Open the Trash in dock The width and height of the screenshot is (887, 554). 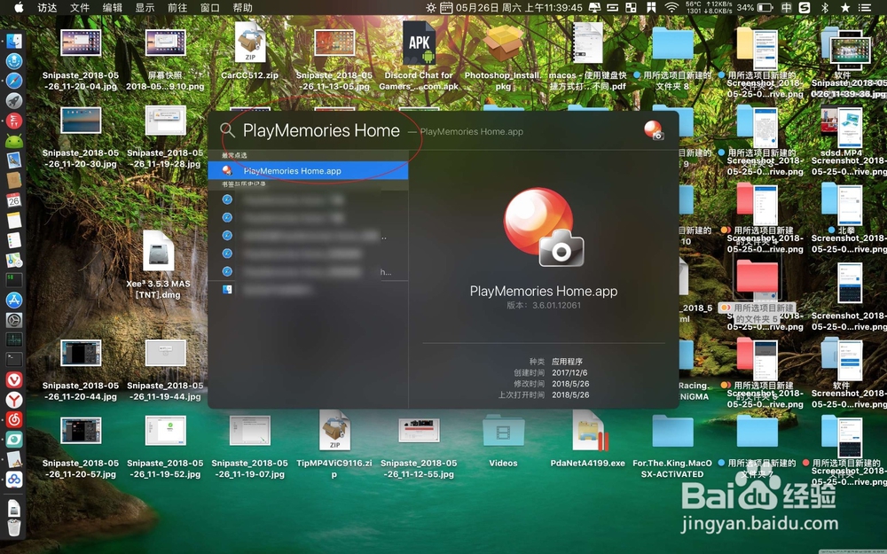click(x=14, y=527)
